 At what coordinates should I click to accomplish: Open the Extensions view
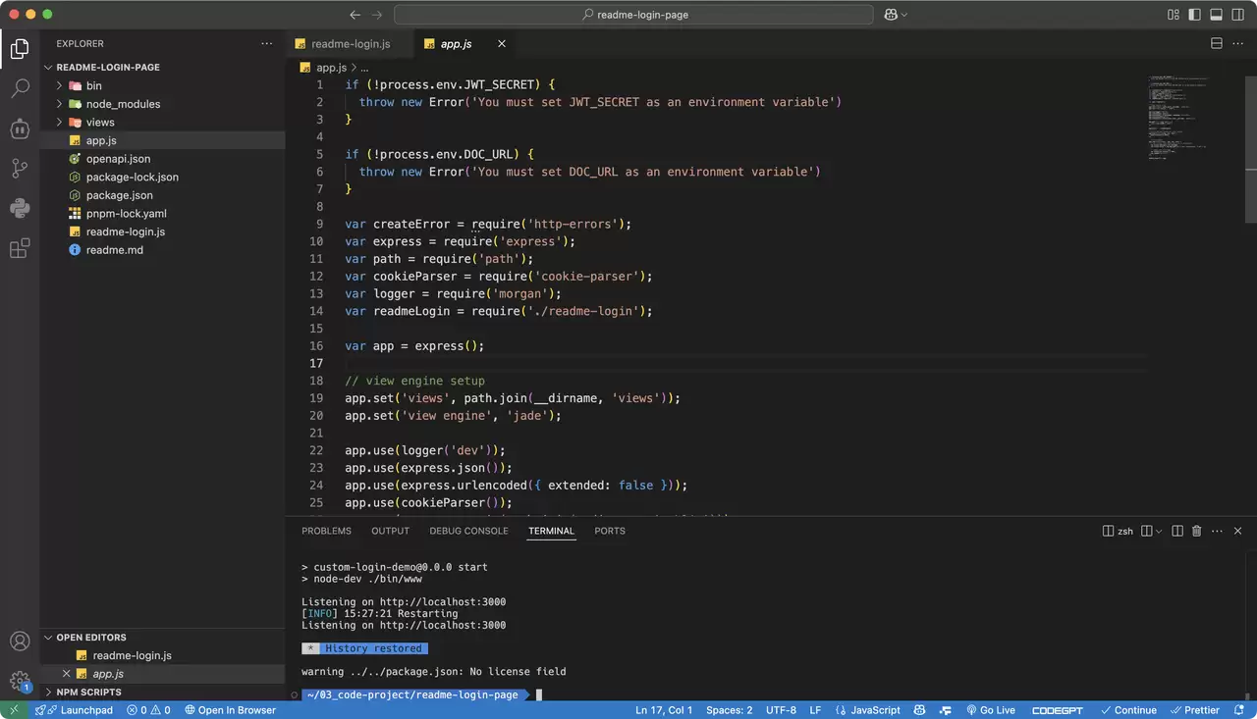click(20, 248)
